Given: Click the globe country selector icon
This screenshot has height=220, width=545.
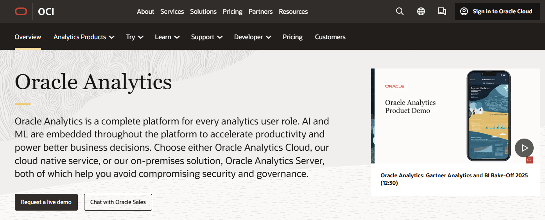Looking at the screenshot, I should (421, 11).
